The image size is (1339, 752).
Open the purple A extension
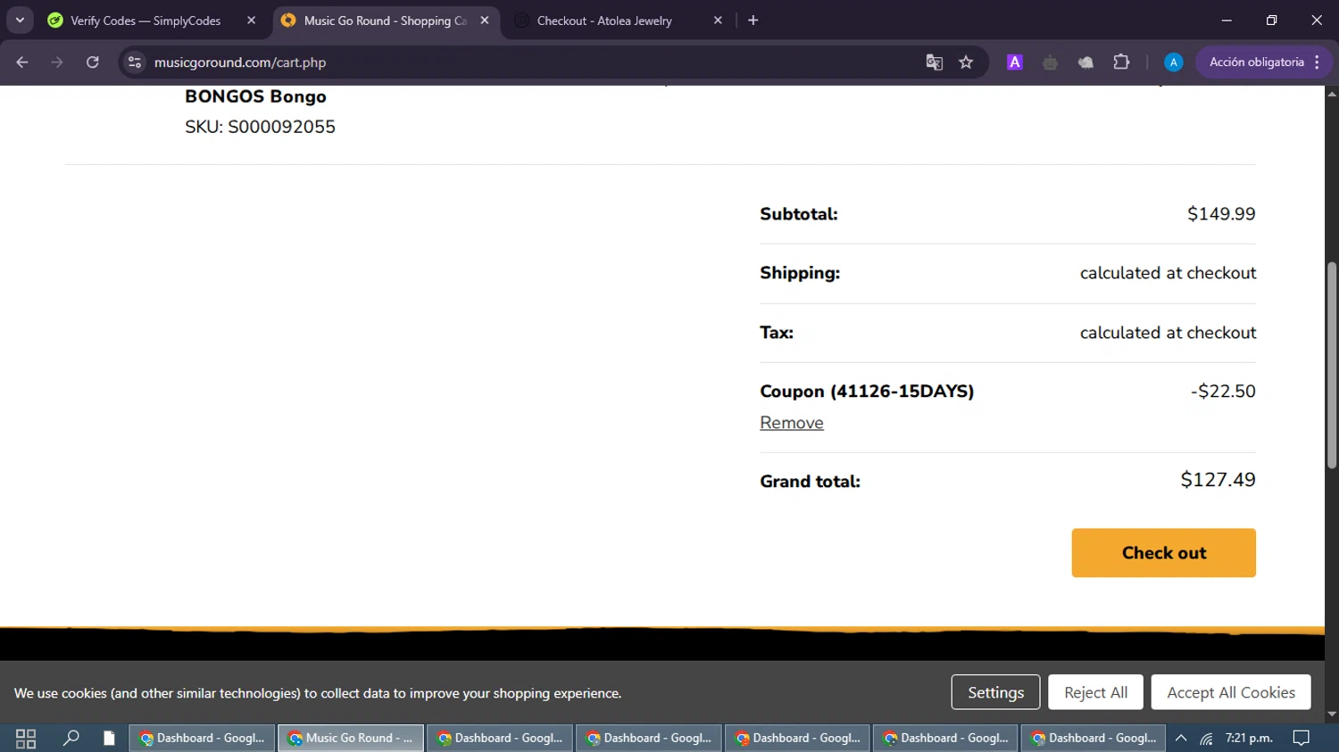(1015, 62)
